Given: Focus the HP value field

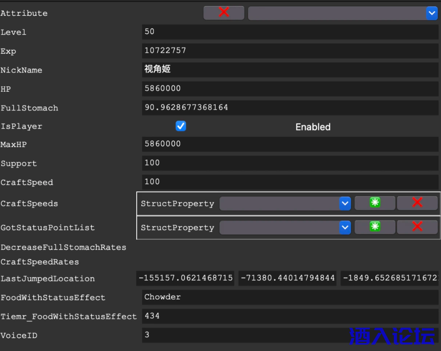Looking at the screenshot, I should click(x=290, y=89).
